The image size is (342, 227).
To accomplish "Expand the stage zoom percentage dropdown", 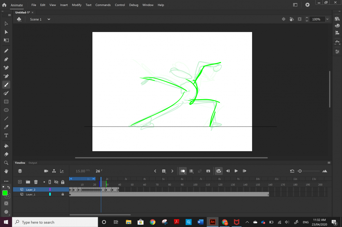I will (327, 19).
